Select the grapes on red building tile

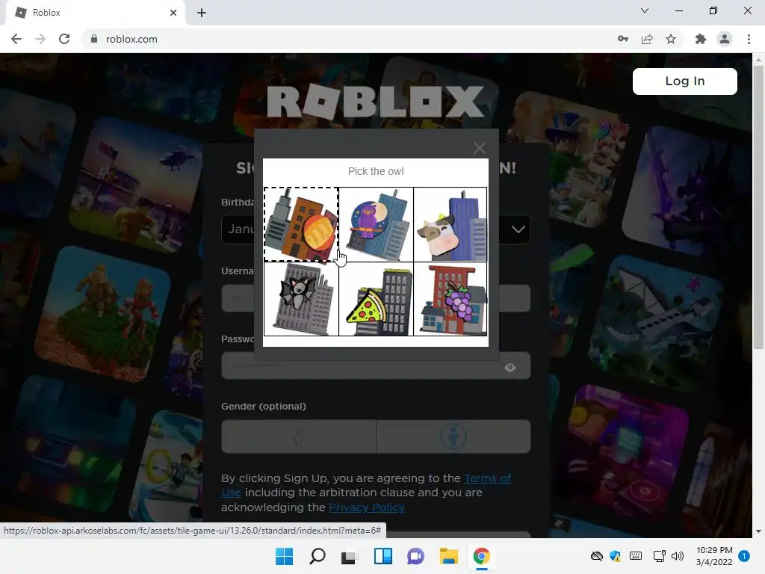(450, 299)
